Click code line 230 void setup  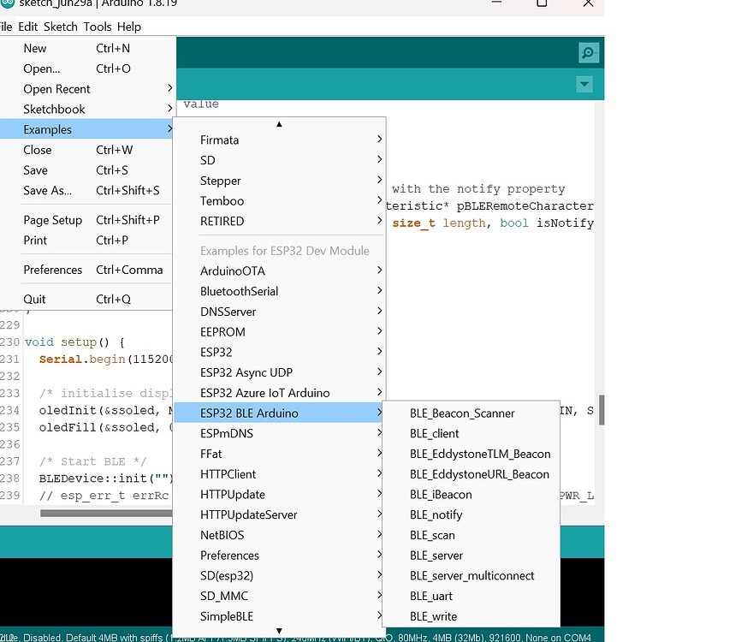pyautogui.click(x=74, y=342)
